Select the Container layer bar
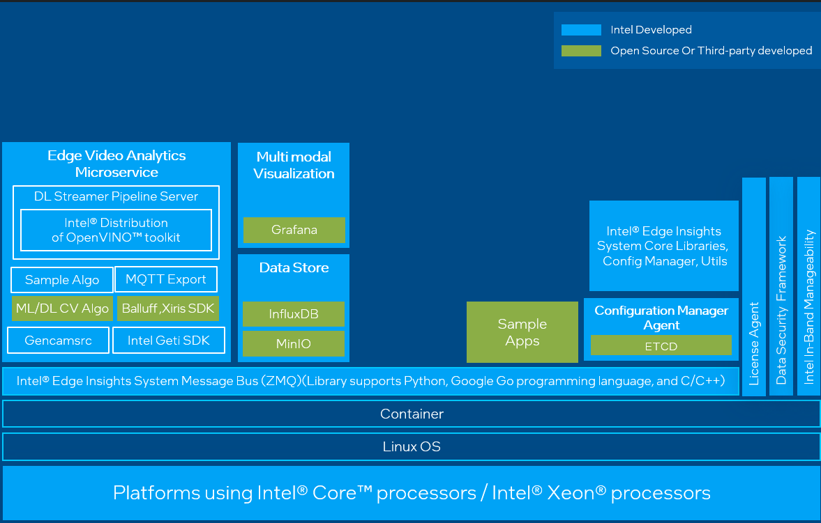This screenshot has height=523, width=821. 412,414
